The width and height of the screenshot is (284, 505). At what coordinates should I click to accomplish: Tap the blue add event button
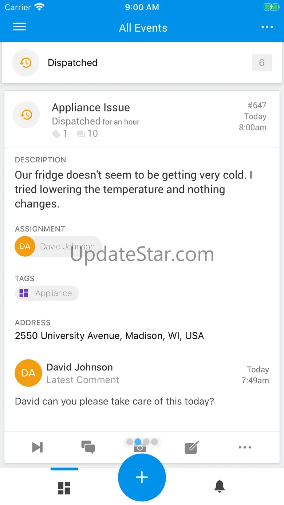(142, 477)
